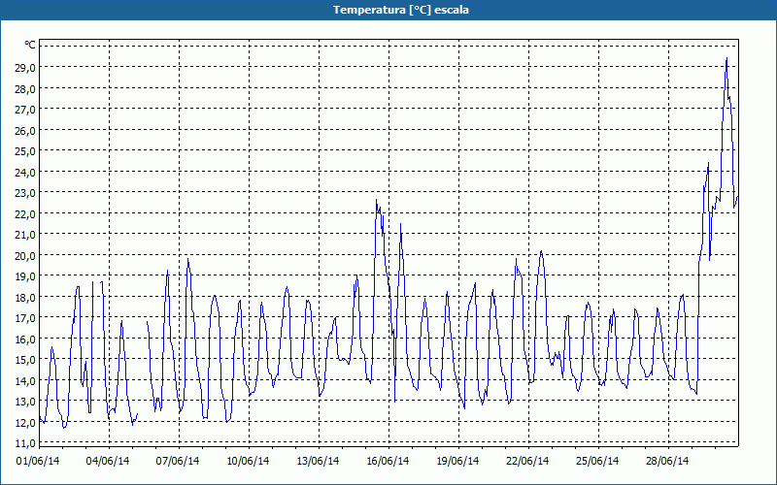Click the 22,6 degree peak before 16/06/14
This screenshot has height=485, width=777.
click(x=377, y=201)
